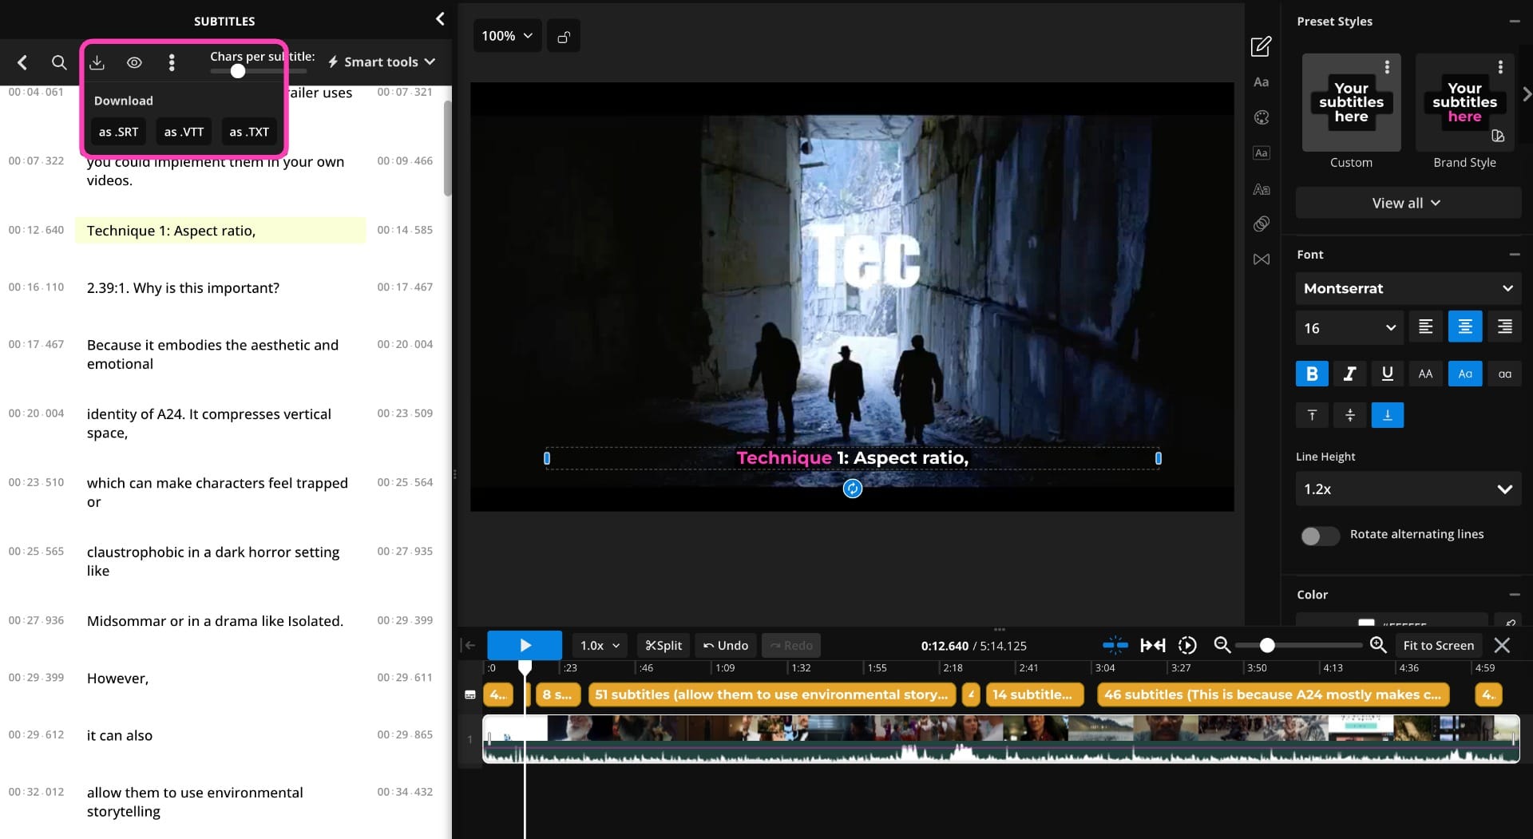
Task: Select the '46 subtitles' clip on timeline
Action: tap(1273, 695)
